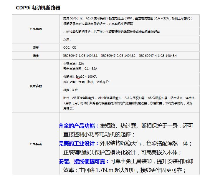
Task: Click the line starting '+底板（用于电动机断路器'
Action: 128,103
